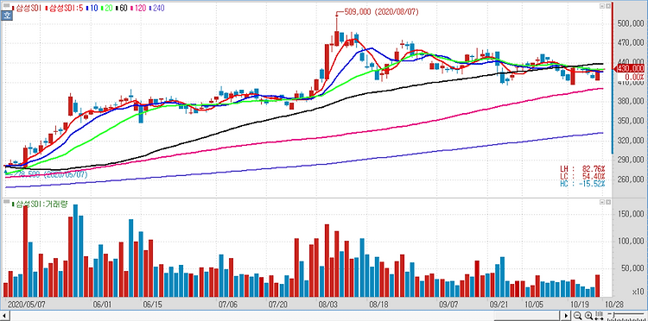Viewport: 648px width, 321px height.
Task: Click the tallest red volume bar in May
Action: pyautogui.click(x=25, y=251)
